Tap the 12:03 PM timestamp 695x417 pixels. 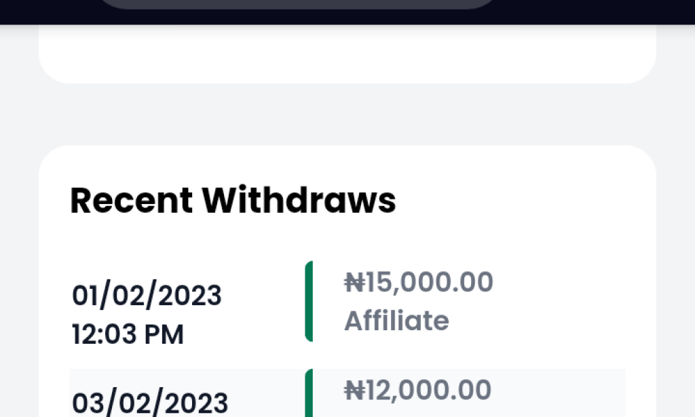tap(127, 334)
